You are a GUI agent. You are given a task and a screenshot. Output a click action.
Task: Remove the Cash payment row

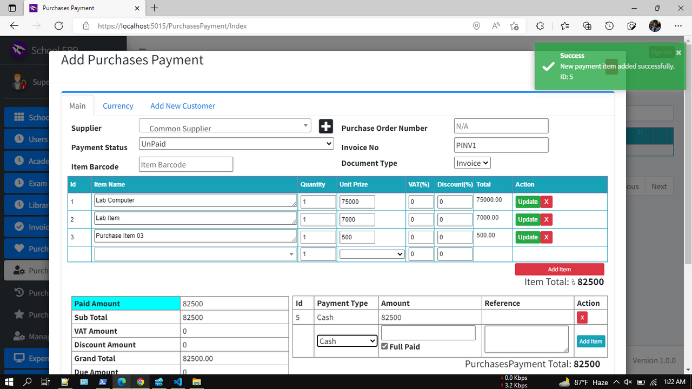[x=582, y=317]
